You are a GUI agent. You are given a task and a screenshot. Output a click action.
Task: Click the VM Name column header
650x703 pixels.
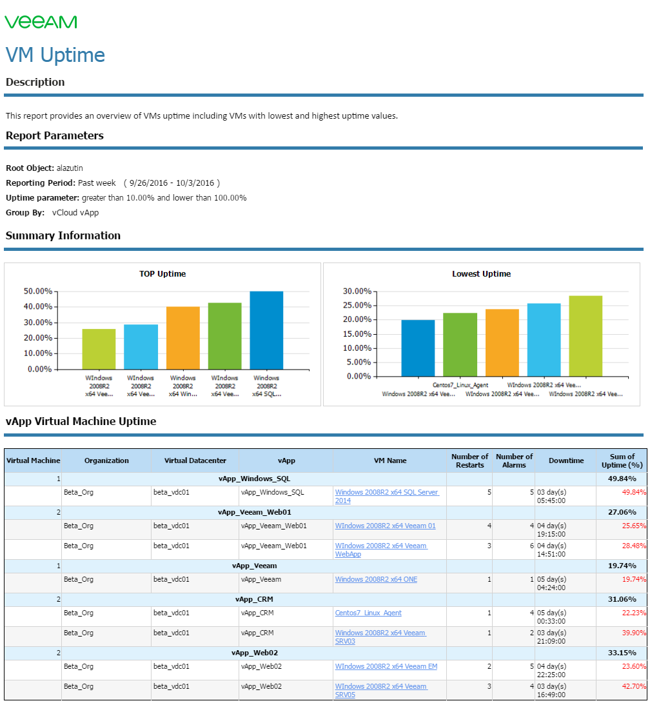pos(390,460)
